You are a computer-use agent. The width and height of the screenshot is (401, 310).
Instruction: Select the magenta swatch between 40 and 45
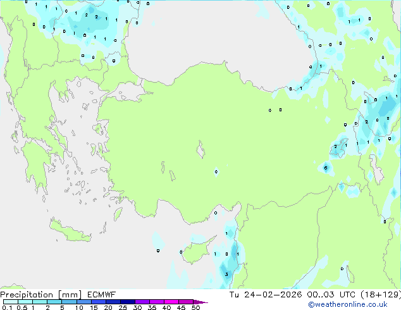[x=171, y=302]
